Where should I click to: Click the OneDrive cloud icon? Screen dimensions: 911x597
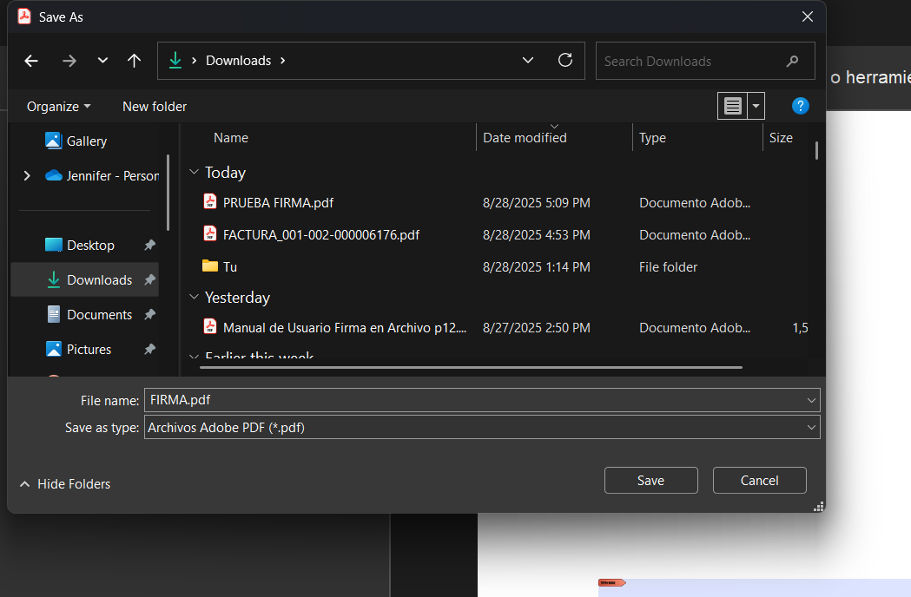pyautogui.click(x=54, y=175)
